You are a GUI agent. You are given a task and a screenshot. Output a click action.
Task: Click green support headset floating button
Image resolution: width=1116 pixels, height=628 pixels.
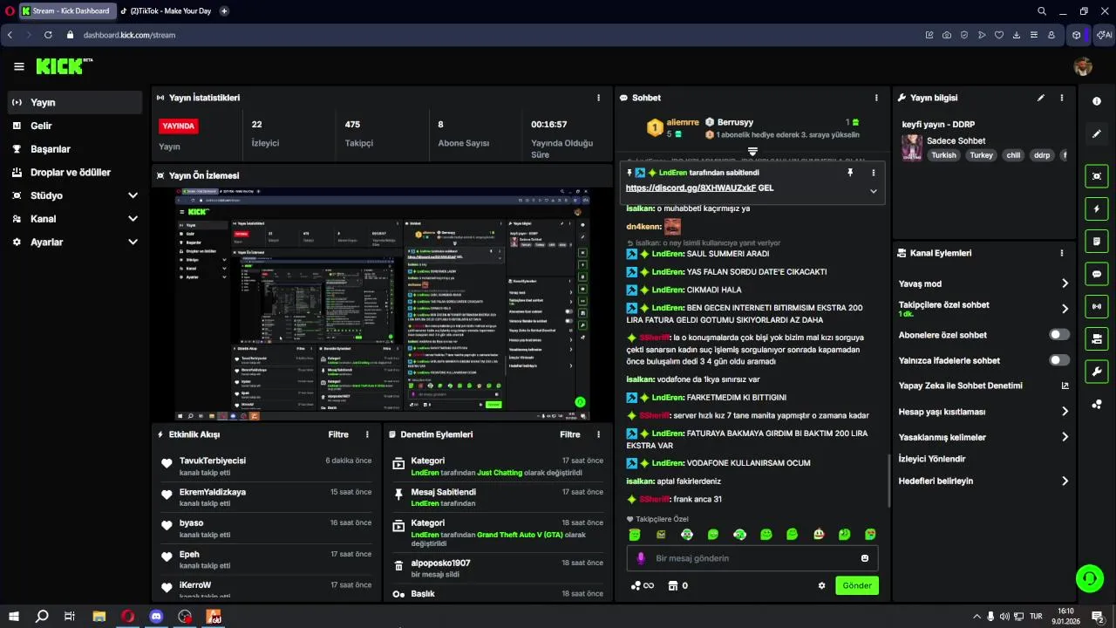point(1088,577)
